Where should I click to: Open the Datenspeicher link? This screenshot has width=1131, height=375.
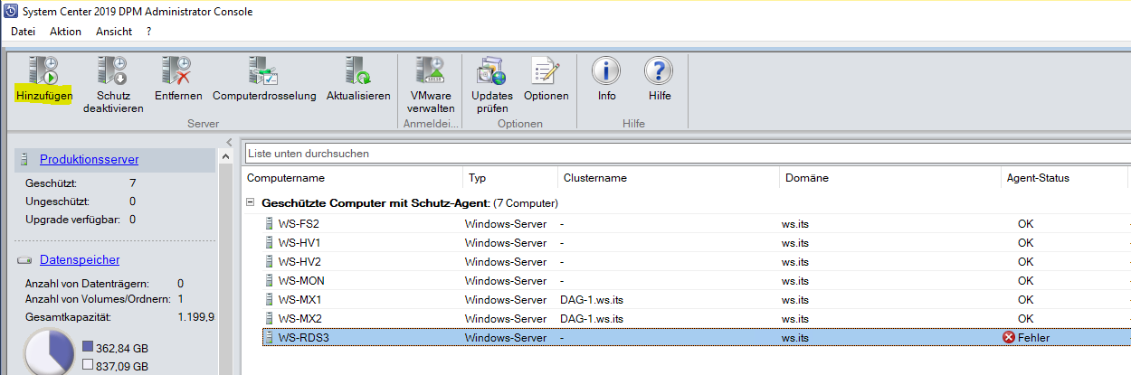80,260
